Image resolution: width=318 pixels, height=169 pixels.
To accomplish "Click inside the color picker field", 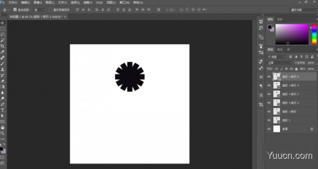I will pyautogui.click(x=292, y=34).
